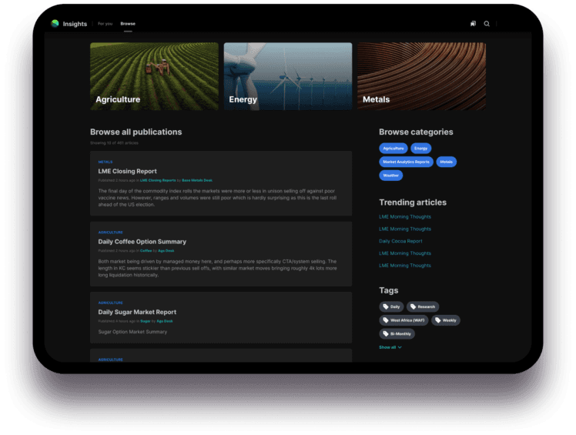Select the Metals category pill

[x=447, y=162]
